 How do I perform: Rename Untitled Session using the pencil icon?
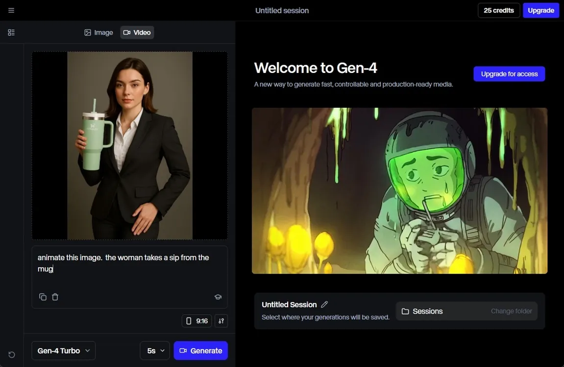click(x=324, y=304)
